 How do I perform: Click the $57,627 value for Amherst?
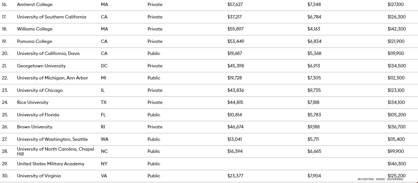click(x=235, y=5)
